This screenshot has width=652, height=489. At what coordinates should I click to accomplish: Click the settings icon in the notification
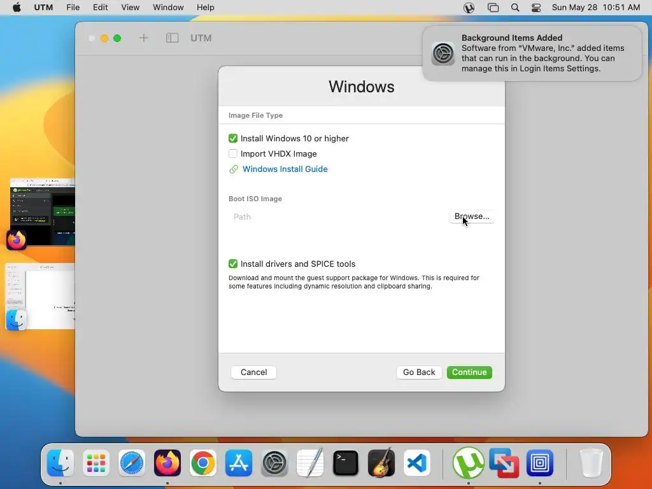[x=443, y=53]
